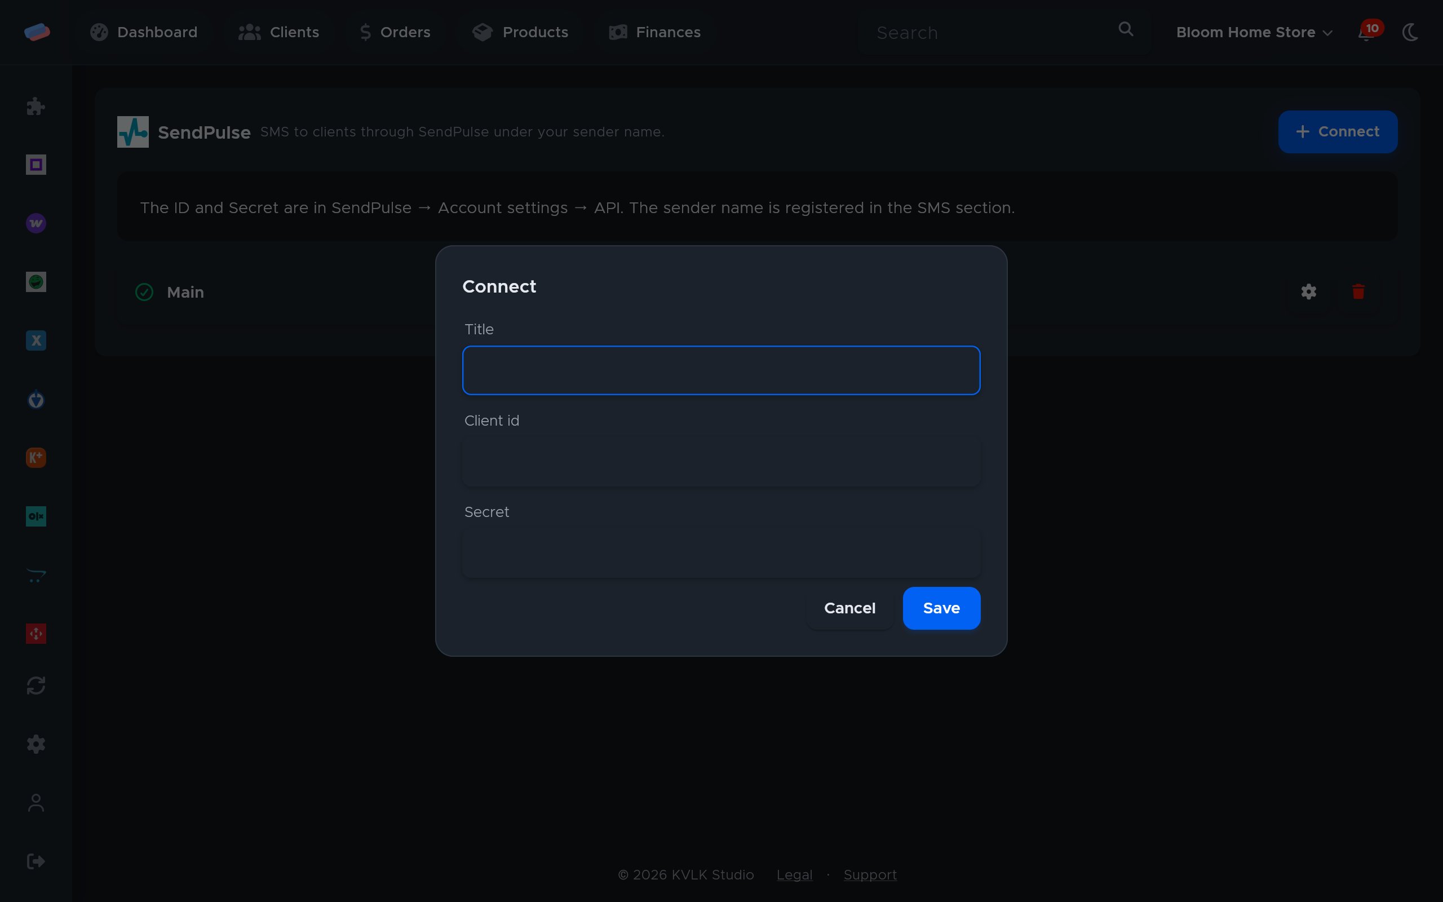
Task: Open the orange K+ integration icon
Action: (36, 458)
